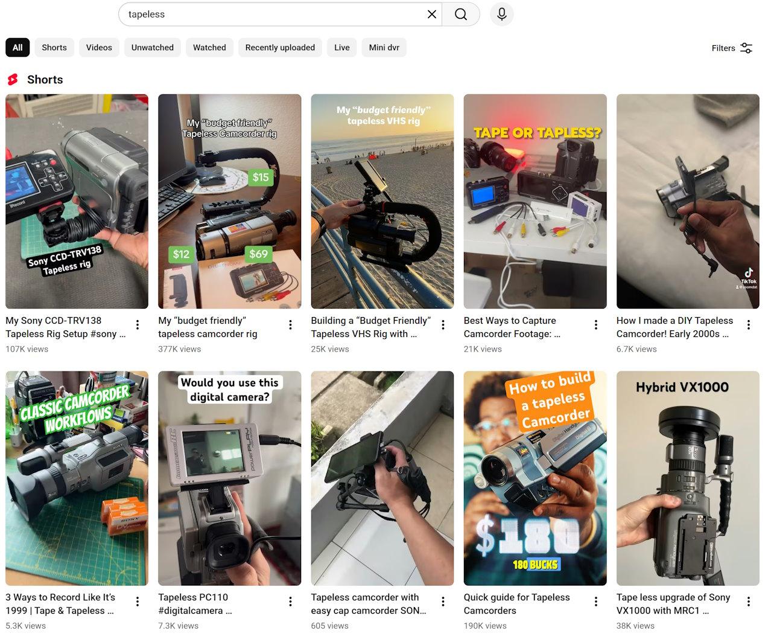Open options menu for 3 Ways to Record short
Viewport: 768px width, 642px height.
click(x=138, y=602)
